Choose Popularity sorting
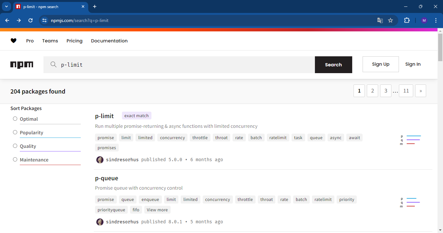Viewport: 443px width, 233px height. (x=15, y=132)
